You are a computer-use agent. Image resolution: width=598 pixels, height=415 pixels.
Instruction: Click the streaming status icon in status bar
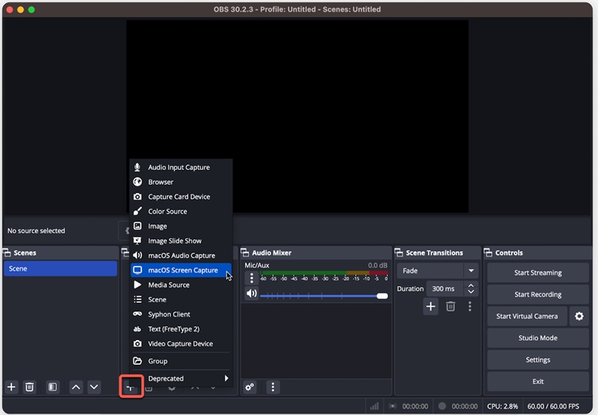pos(392,406)
